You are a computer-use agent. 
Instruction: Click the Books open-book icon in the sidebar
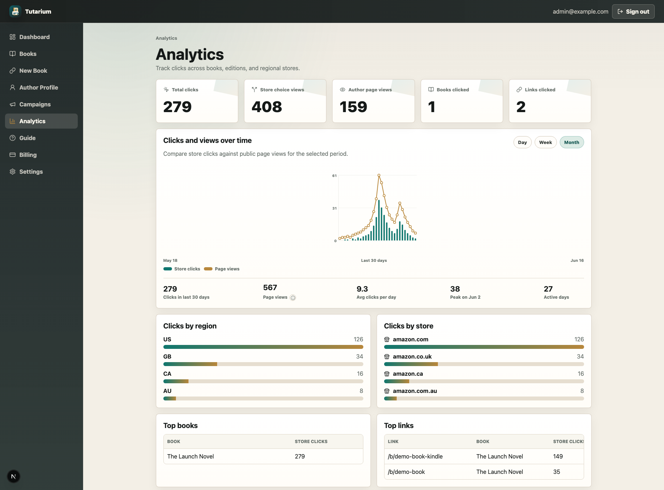pyautogui.click(x=13, y=54)
